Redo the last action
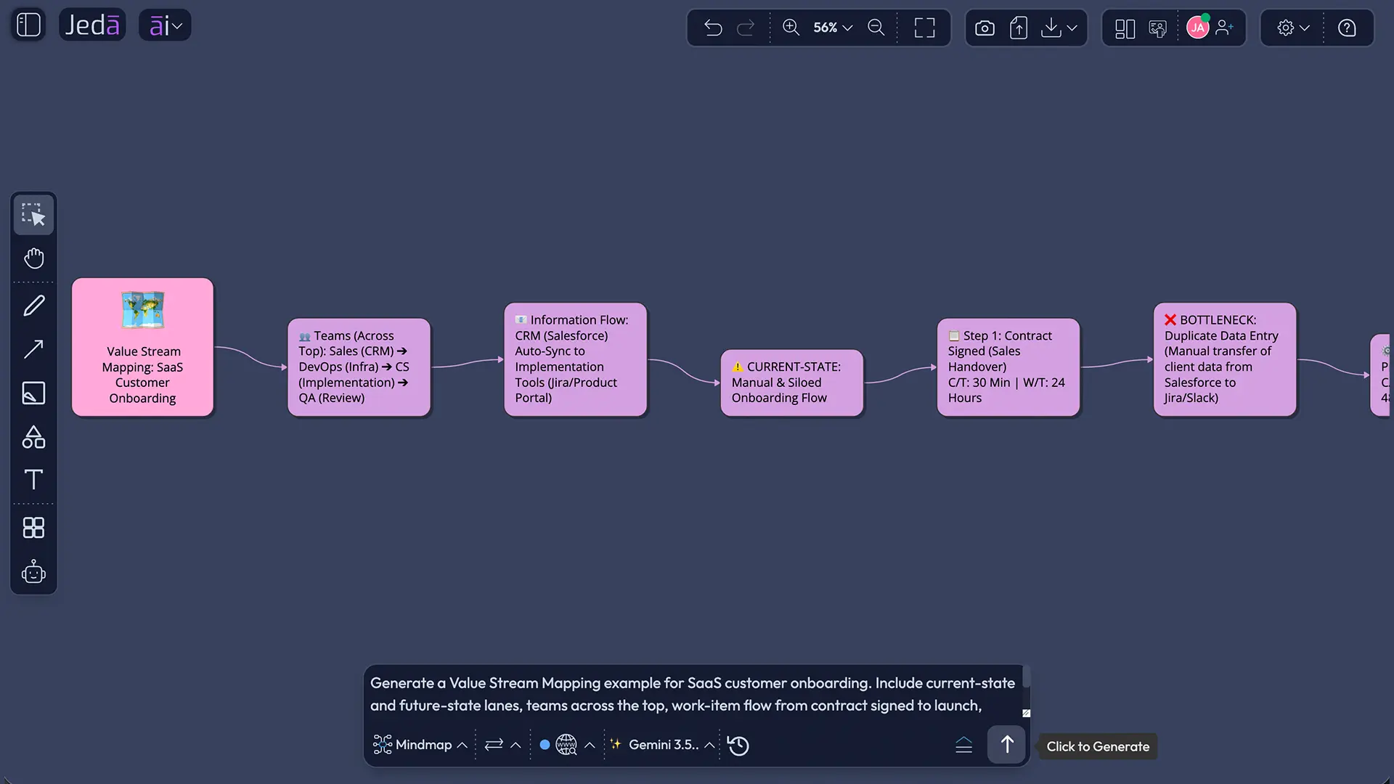 click(746, 28)
